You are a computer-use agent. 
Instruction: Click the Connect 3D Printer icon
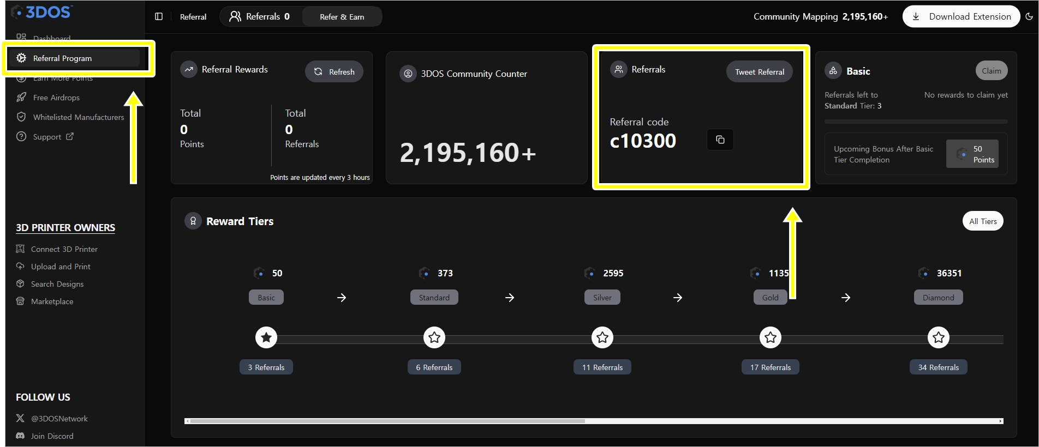tap(20, 249)
